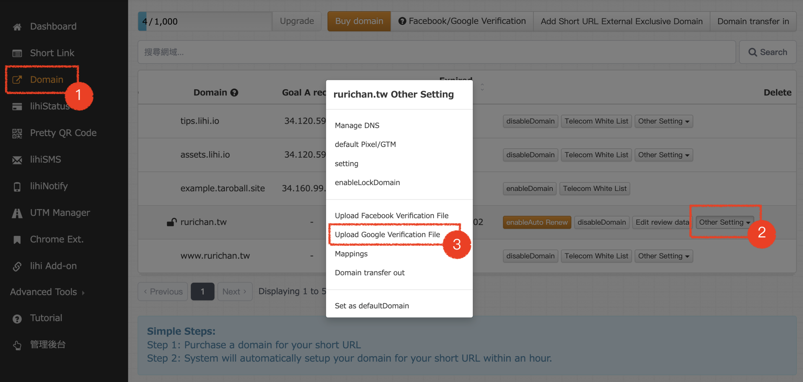Click the Domain column help icon
Screen dimensions: 803x382
coord(234,93)
